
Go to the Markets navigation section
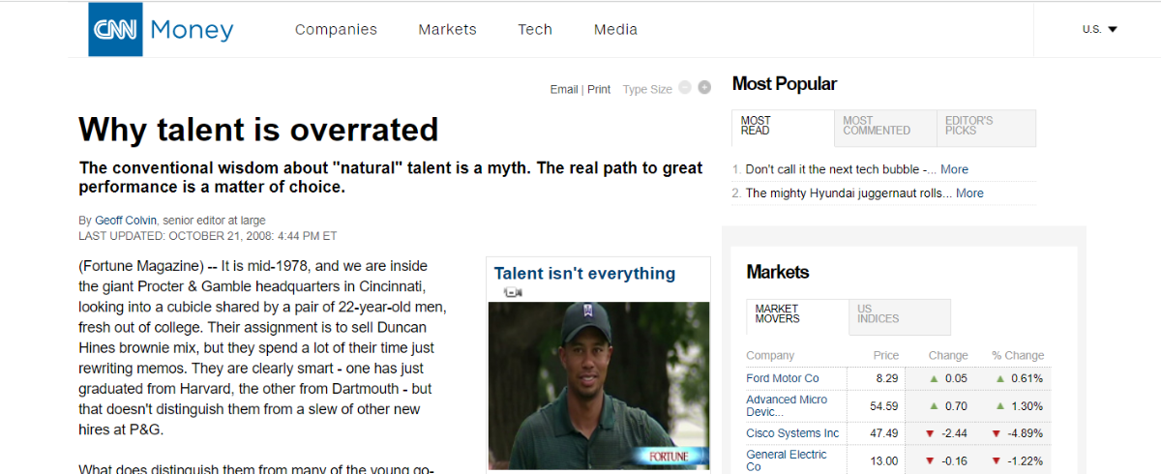click(447, 29)
